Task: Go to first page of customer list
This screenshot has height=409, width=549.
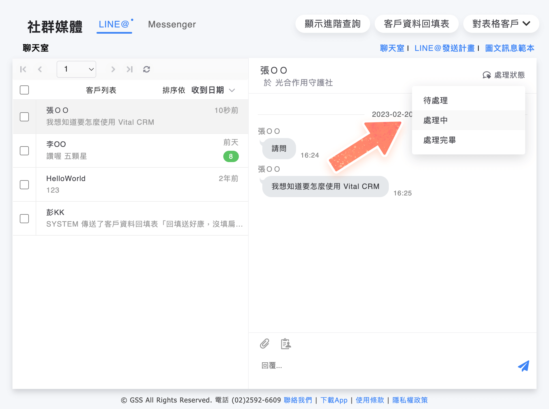Action: tap(23, 69)
